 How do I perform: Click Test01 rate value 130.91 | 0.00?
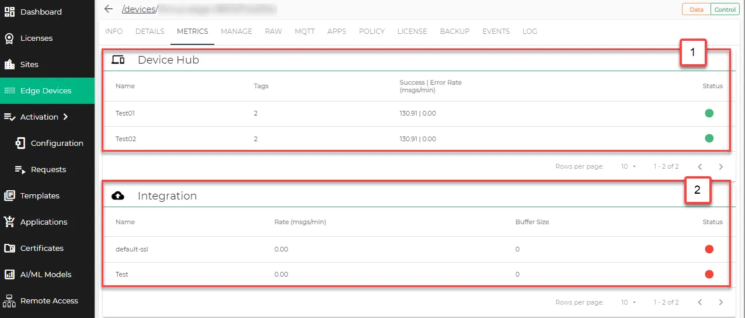(x=417, y=113)
